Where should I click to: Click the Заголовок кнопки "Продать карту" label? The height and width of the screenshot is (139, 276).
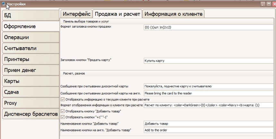point(86,60)
